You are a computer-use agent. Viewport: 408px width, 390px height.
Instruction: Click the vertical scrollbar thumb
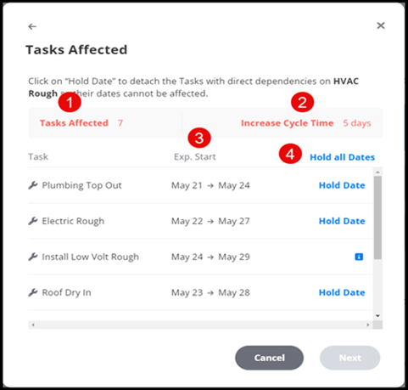click(x=377, y=218)
